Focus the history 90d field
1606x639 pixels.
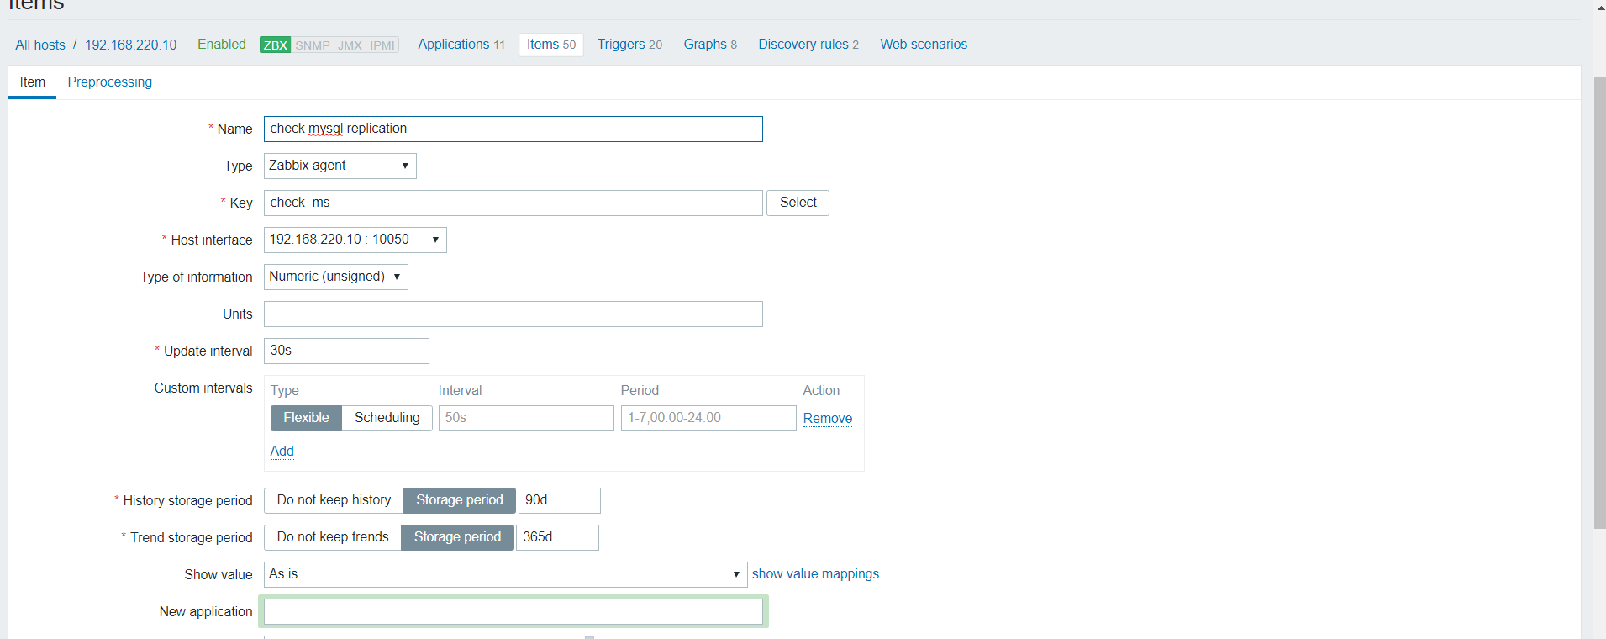(x=560, y=500)
